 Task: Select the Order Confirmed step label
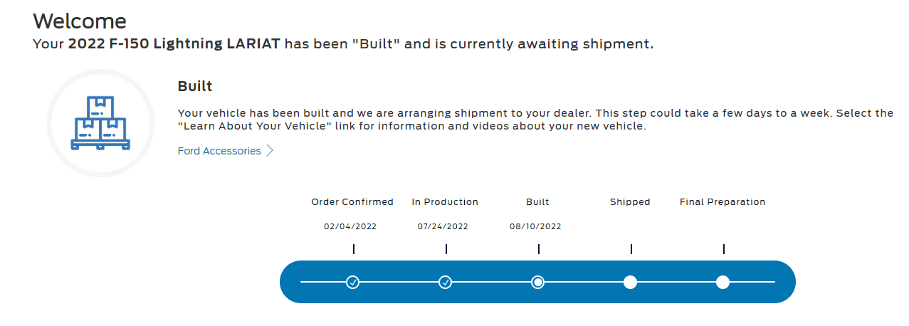pos(352,202)
